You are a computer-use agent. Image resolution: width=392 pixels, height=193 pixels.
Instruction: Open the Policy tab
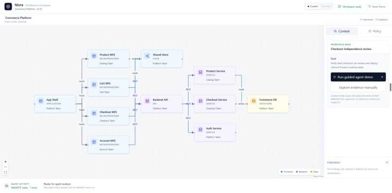[x=374, y=31]
